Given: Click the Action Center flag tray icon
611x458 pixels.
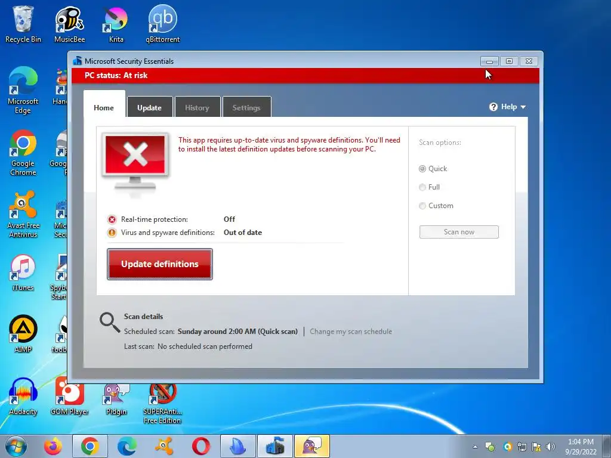Looking at the screenshot, I should [x=536, y=447].
